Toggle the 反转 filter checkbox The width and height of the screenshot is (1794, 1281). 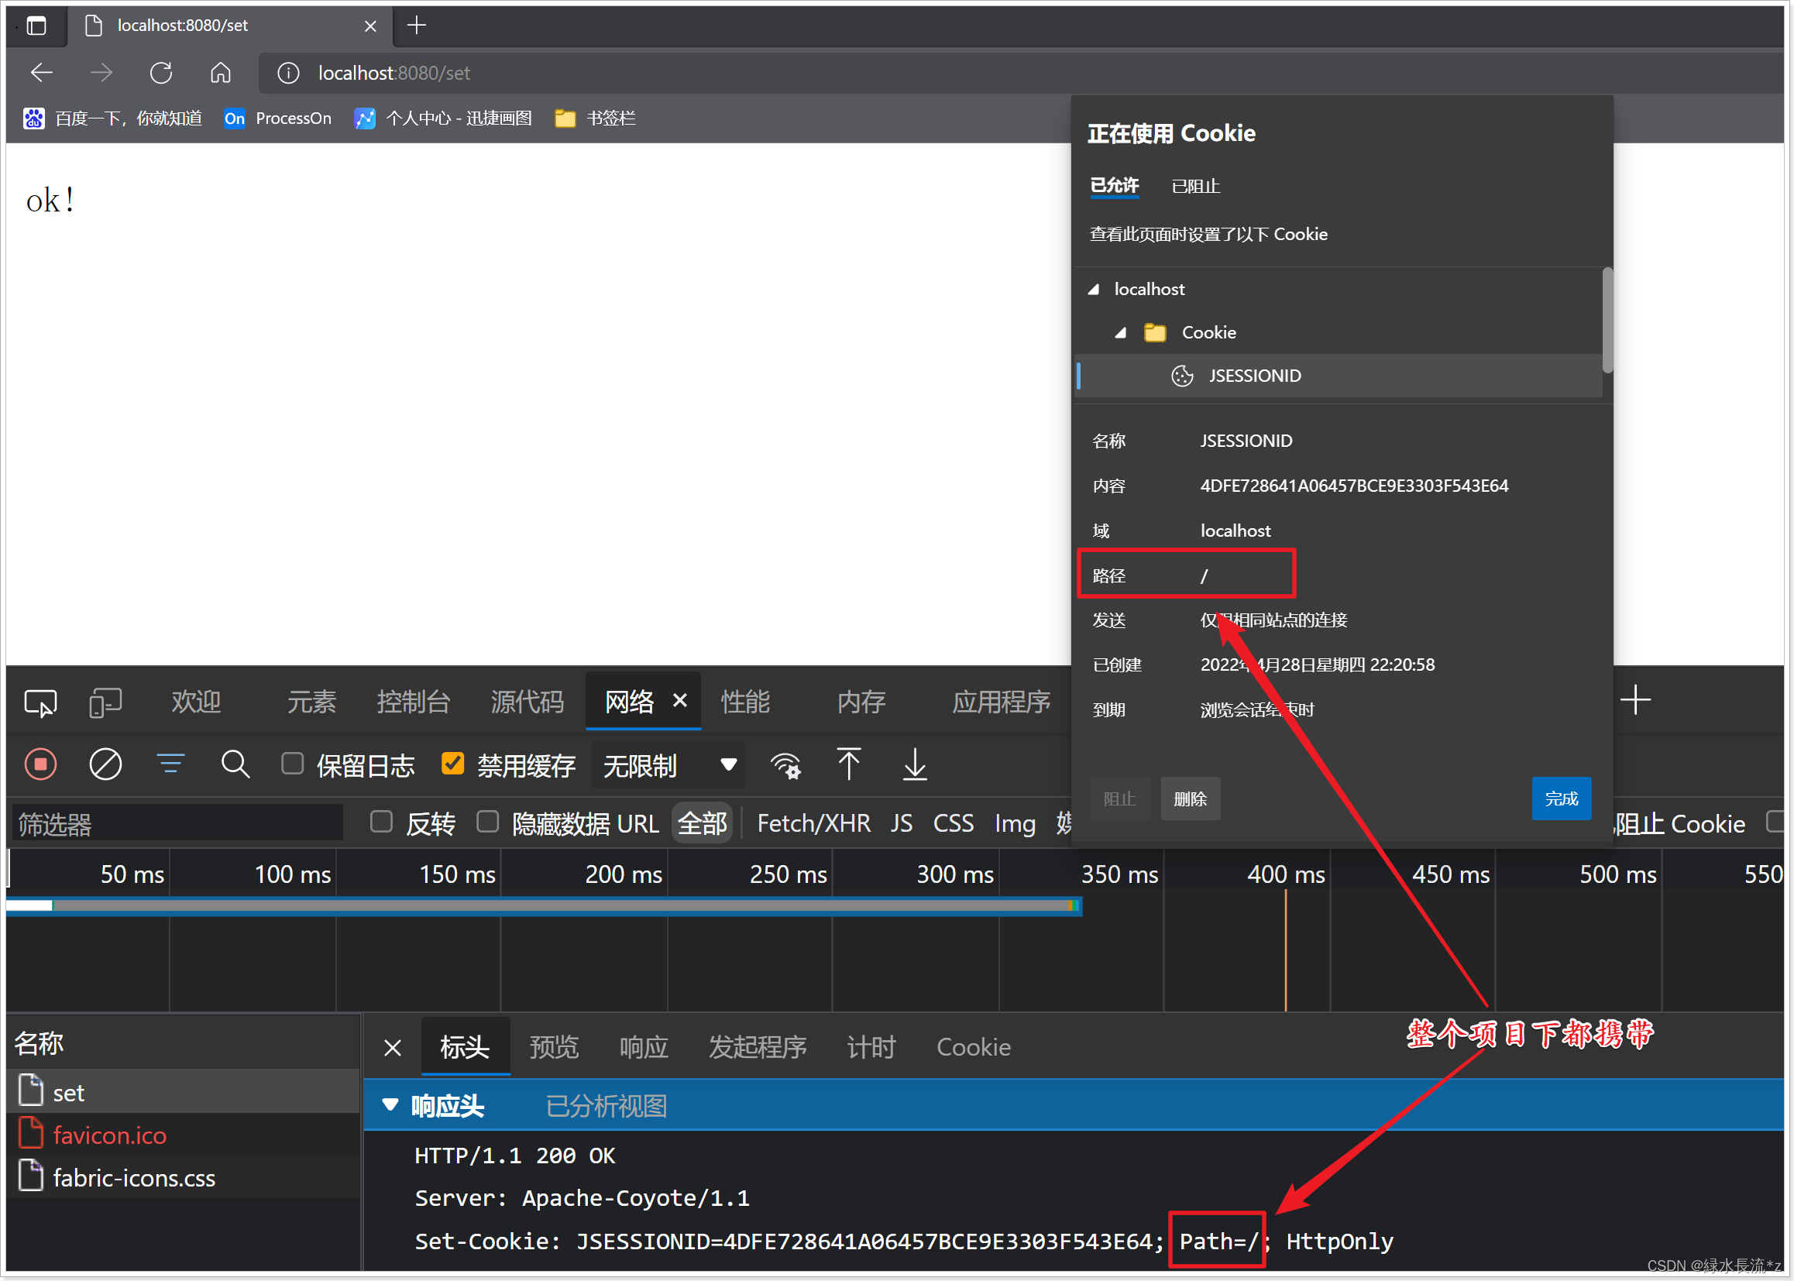tap(382, 822)
